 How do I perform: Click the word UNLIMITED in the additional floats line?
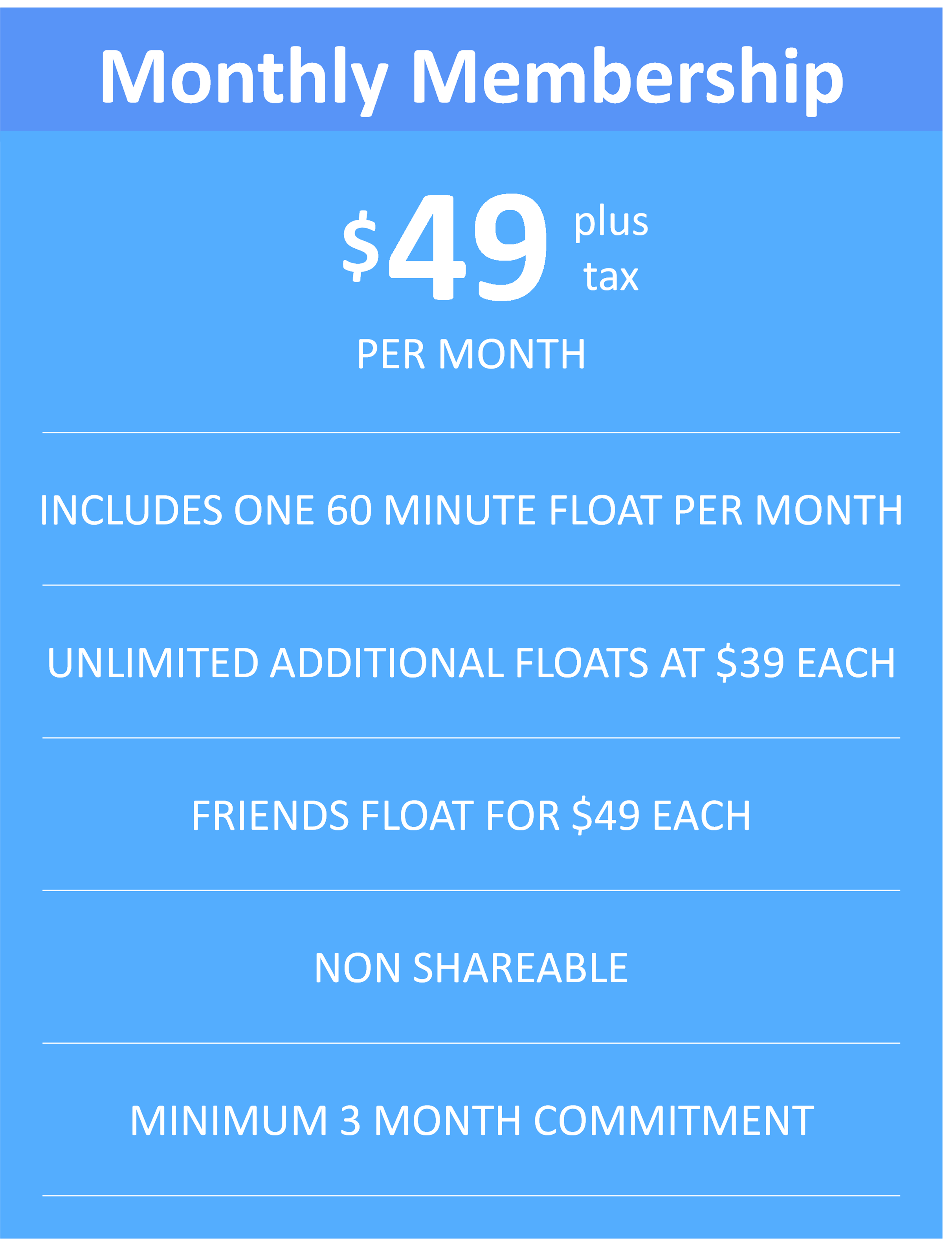coord(153,663)
